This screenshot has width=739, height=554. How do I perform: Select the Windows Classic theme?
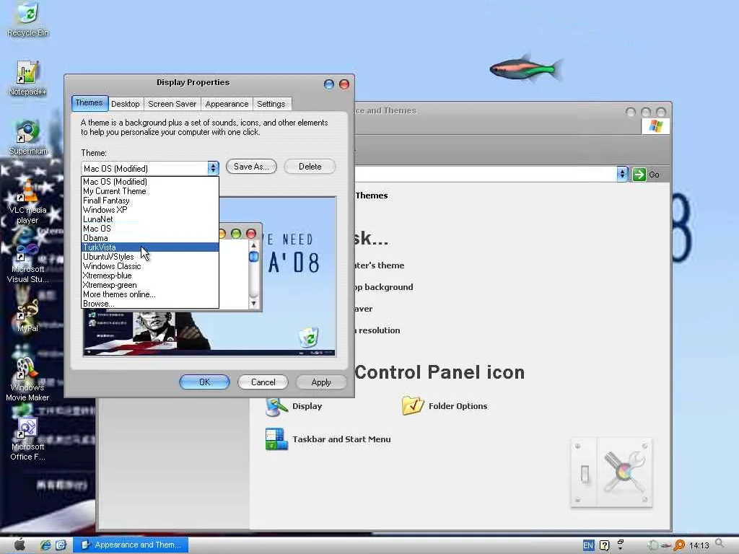coord(150,266)
